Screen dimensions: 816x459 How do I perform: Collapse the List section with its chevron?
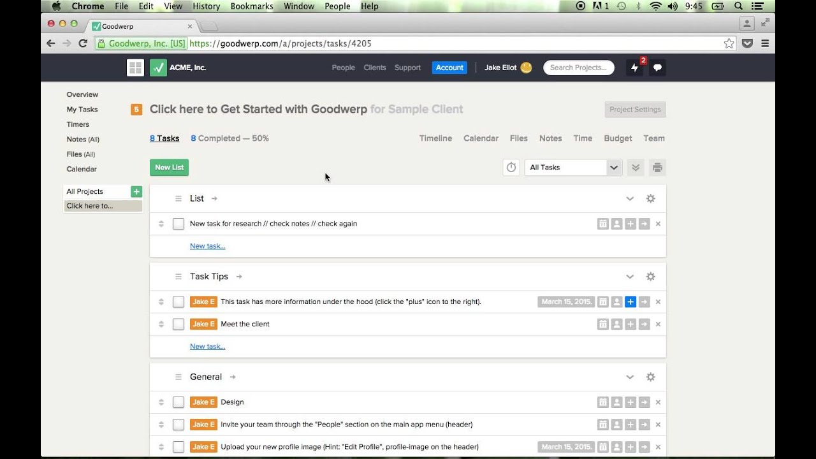coord(630,198)
